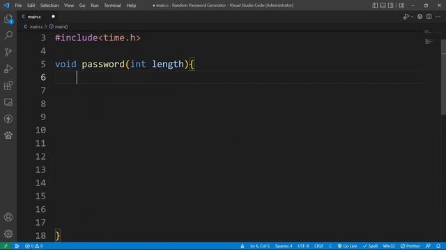Open the Help menu
Viewport: 446px width, 250px height.
tap(131, 6)
